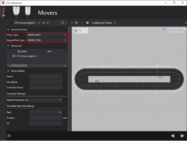Collapse the General Settings section
187x141 pixels.
coord(8,29)
